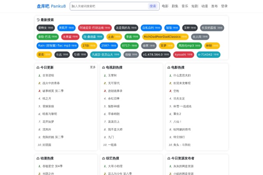
Task: Open 重生2 in 电影热搜
Action: pyautogui.click(x=177, y=114)
